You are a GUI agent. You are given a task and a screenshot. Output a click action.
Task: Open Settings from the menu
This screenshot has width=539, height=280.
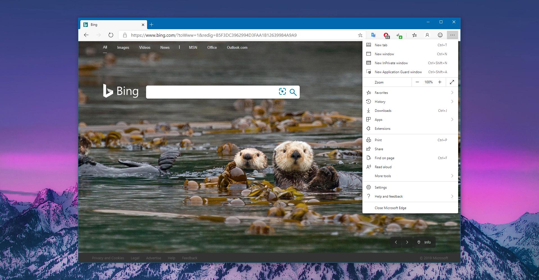pos(381,188)
